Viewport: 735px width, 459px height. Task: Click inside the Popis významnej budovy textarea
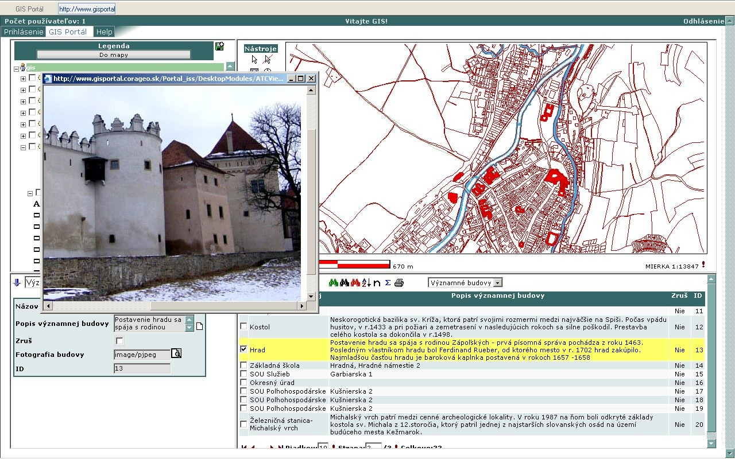[149, 324]
